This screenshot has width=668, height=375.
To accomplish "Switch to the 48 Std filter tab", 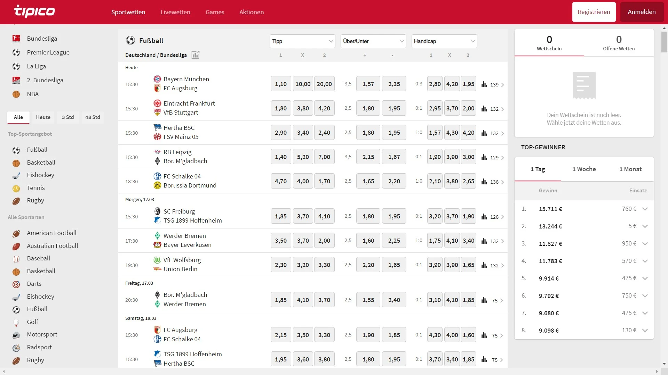I will (x=92, y=117).
